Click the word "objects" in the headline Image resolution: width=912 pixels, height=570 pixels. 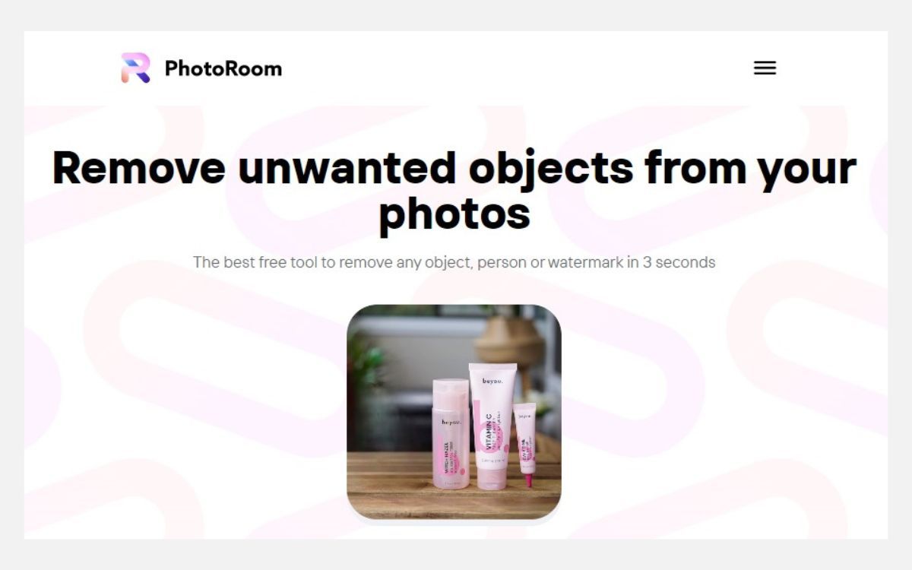pyautogui.click(x=550, y=168)
